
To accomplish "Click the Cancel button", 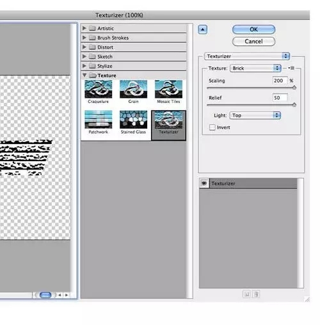I will click(253, 42).
